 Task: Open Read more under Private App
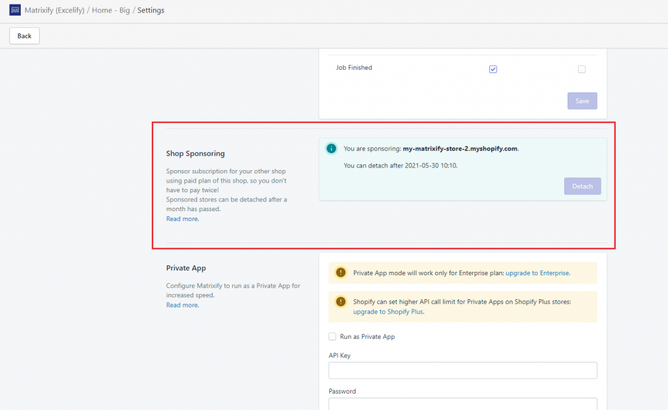coord(183,305)
